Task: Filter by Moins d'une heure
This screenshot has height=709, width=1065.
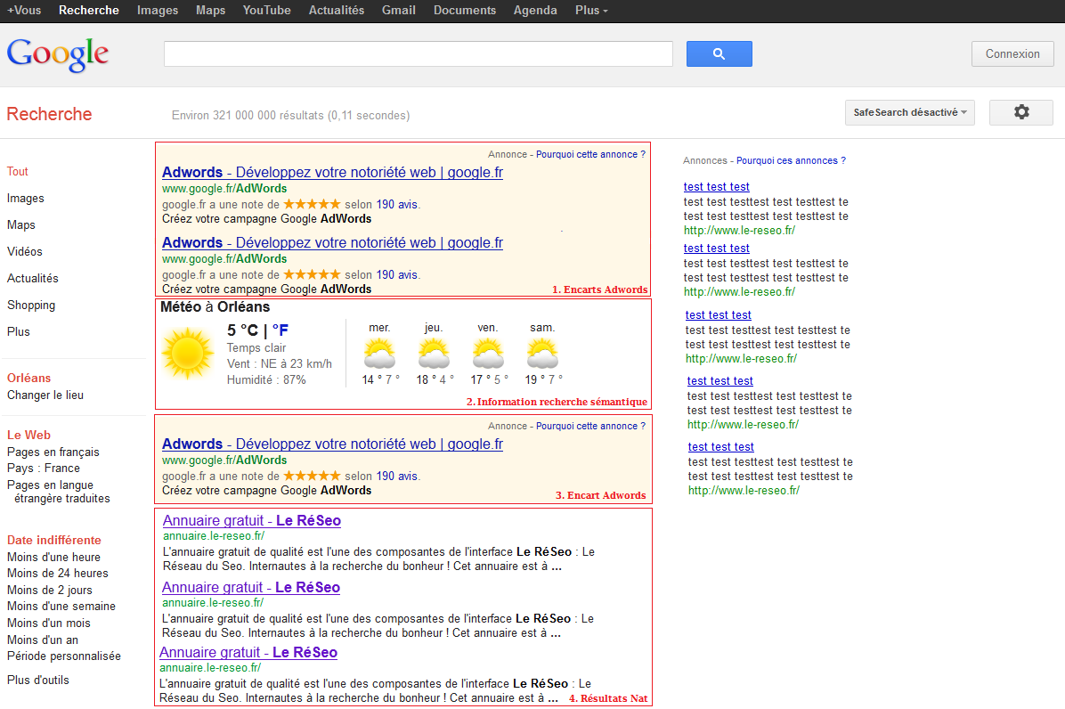Action: [53, 557]
